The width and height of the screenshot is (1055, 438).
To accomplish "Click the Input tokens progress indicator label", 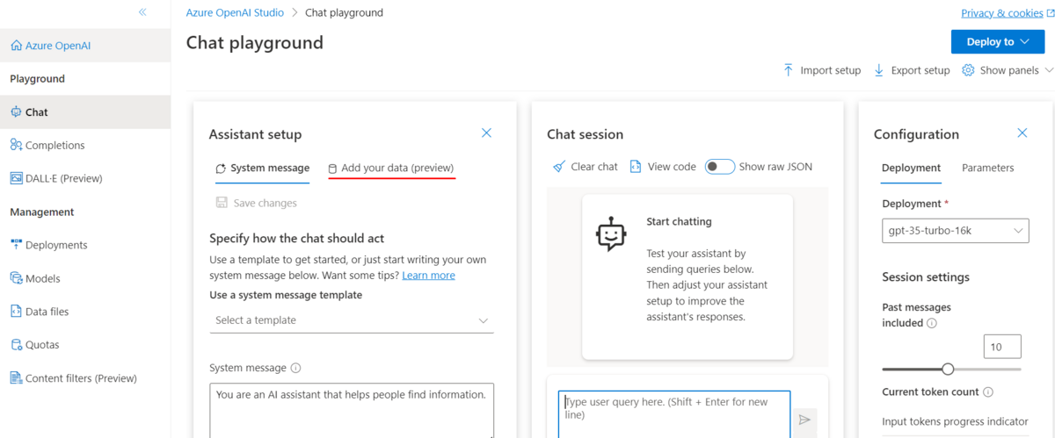I will point(955,422).
